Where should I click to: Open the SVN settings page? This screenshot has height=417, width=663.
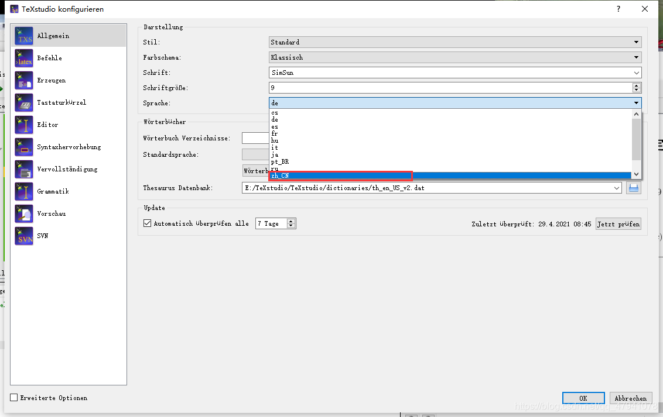coord(69,236)
